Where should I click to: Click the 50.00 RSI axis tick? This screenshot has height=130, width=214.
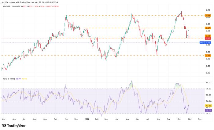(x=209, y=101)
